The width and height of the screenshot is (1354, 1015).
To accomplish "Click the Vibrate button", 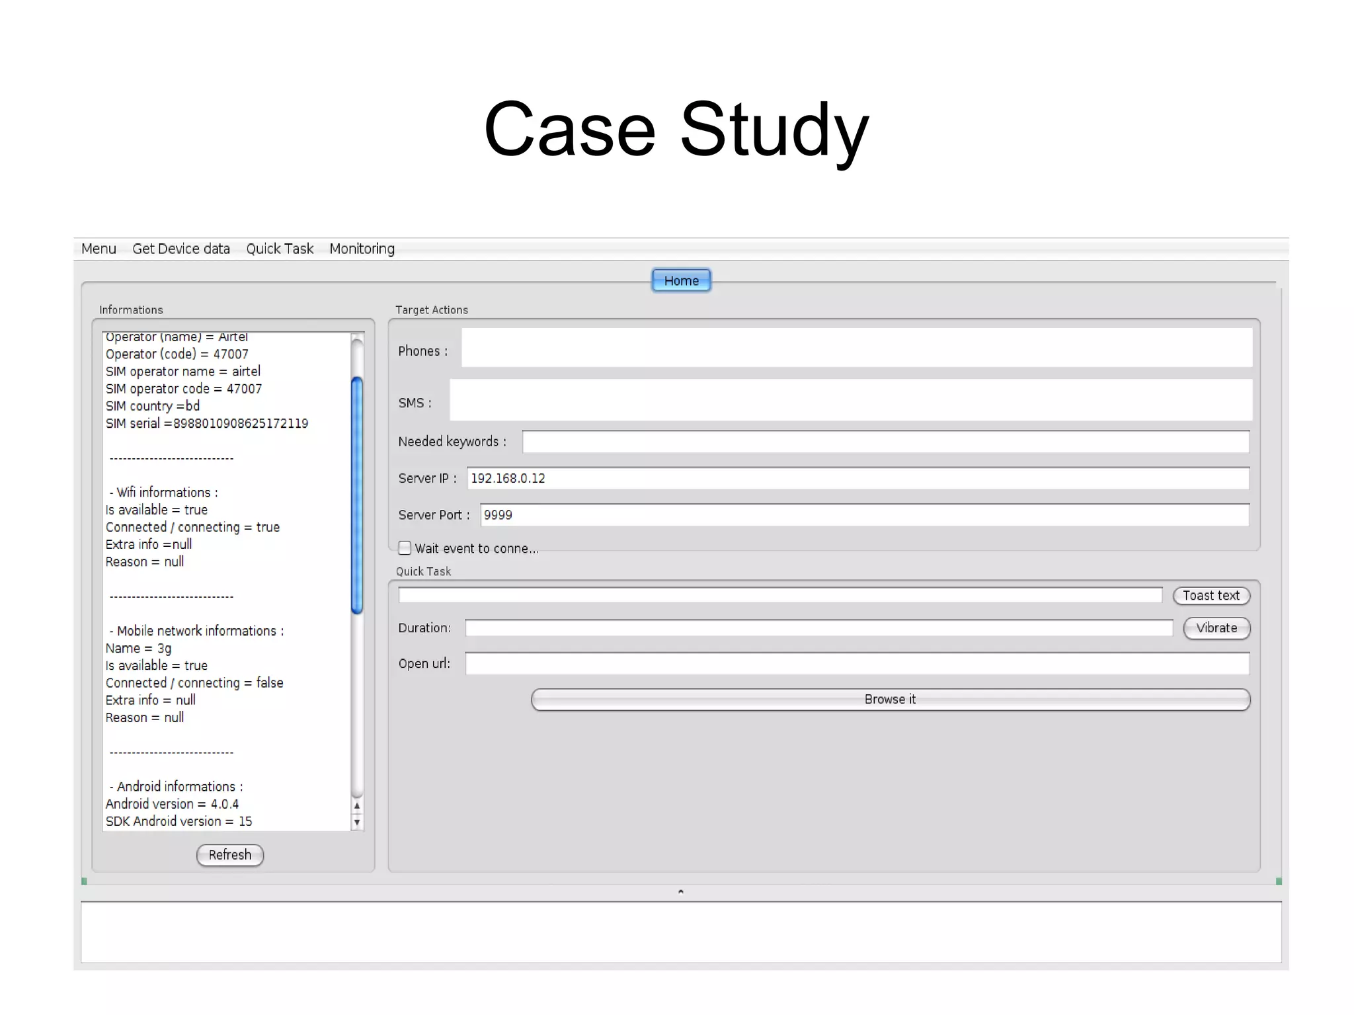I will 1216,628.
